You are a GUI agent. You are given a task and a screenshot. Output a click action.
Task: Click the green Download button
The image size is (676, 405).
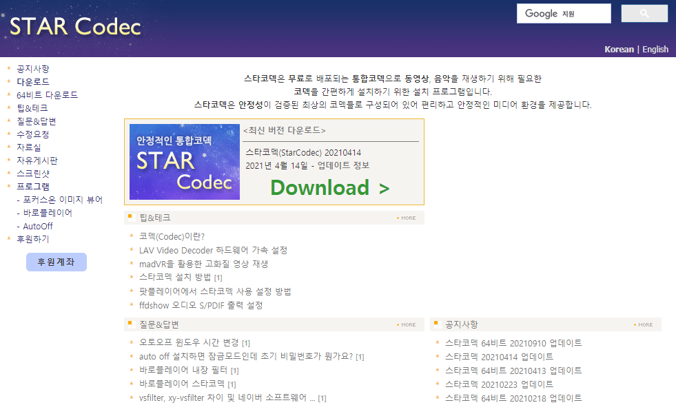(x=330, y=188)
